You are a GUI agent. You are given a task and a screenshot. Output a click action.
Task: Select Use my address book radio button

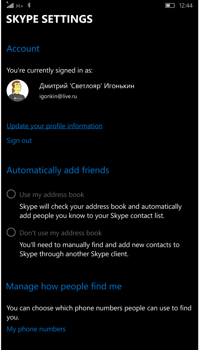point(11,194)
